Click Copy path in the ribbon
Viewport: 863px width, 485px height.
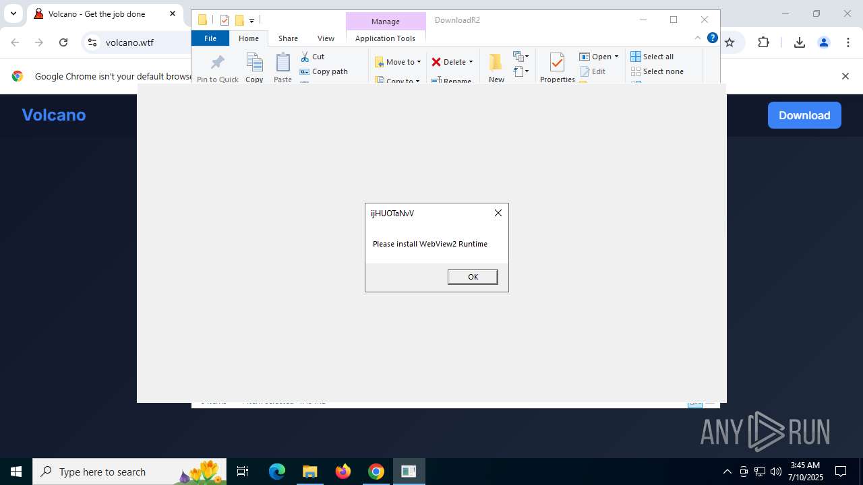(x=324, y=71)
